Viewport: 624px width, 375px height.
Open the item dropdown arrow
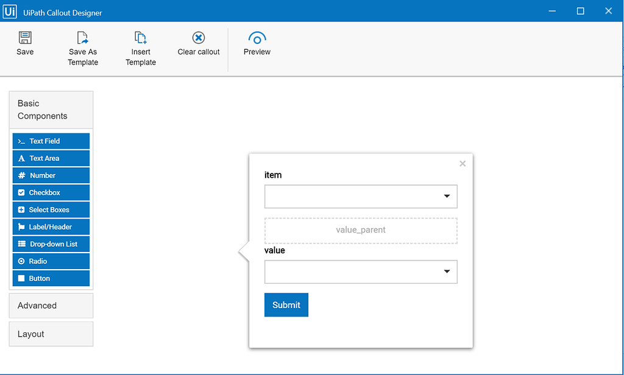point(447,196)
